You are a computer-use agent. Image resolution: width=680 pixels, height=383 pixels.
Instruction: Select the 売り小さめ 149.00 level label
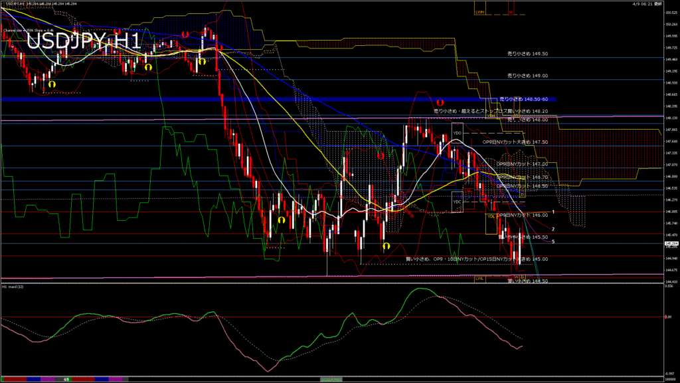pos(527,76)
